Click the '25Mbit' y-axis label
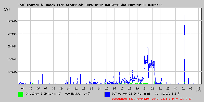Screen dimensions: 204x102 tap(12, 59)
